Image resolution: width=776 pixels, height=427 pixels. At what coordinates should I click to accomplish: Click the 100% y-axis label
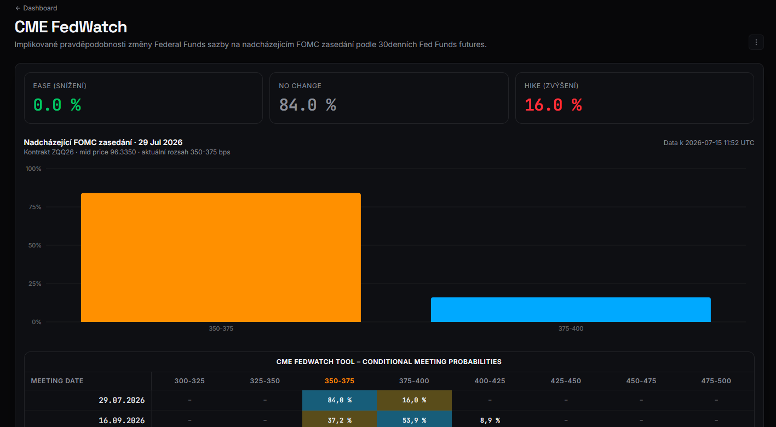pyautogui.click(x=33, y=169)
